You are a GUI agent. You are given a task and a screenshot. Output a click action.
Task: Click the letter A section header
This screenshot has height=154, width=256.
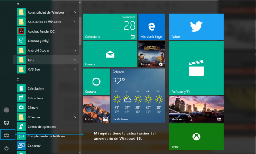pos(18,3)
